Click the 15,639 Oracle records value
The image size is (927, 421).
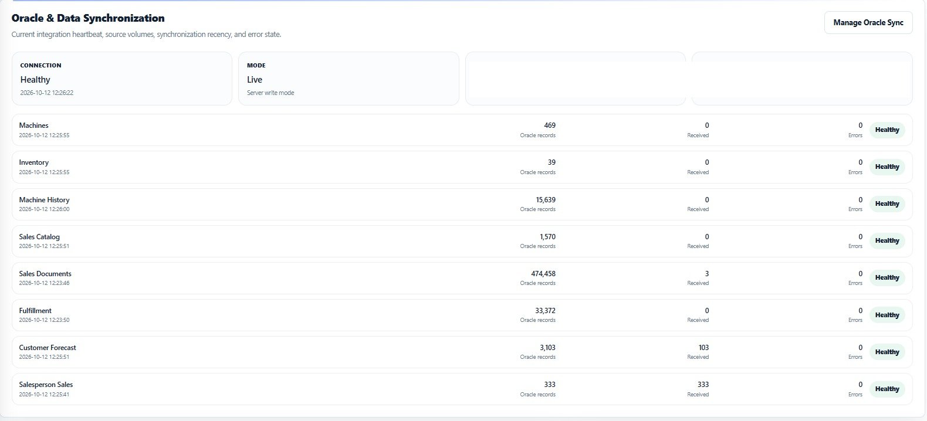(546, 200)
